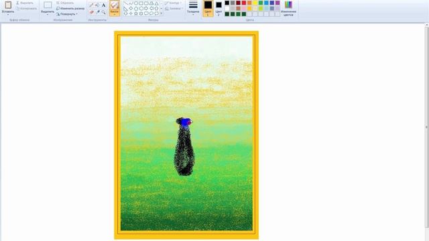Choose the Down arrow shape

125,13
